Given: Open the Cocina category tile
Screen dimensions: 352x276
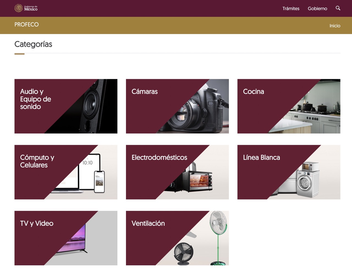Looking at the screenshot, I should pos(289,106).
